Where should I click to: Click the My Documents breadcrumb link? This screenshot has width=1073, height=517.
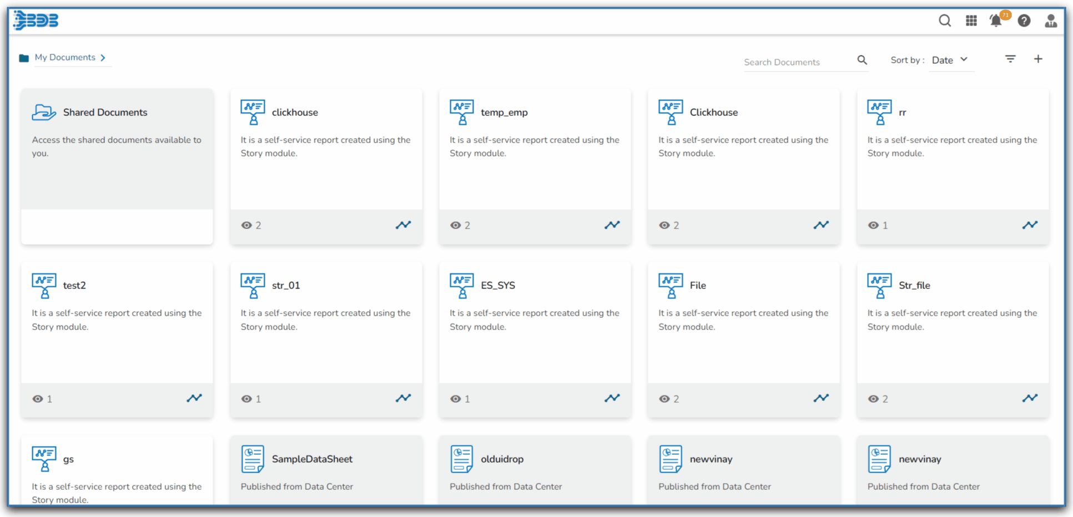point(64,58)
